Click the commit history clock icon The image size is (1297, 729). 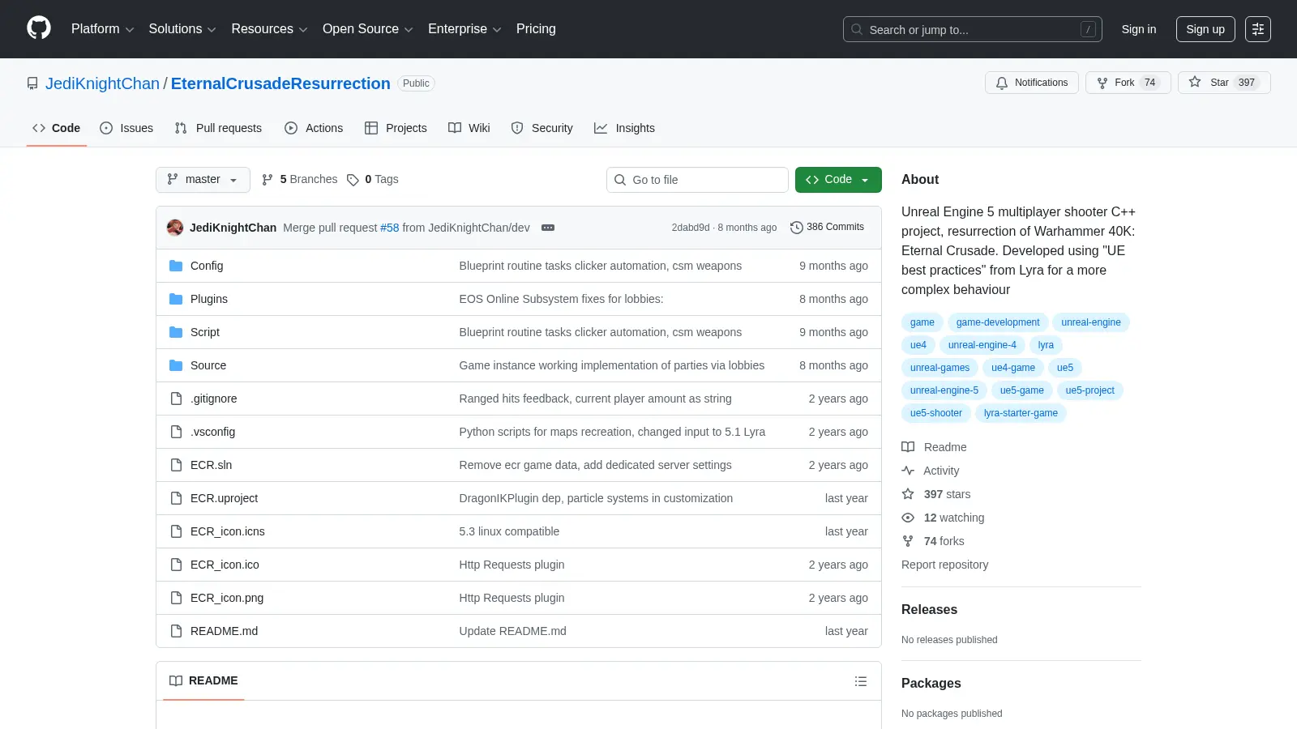(797, 228)
